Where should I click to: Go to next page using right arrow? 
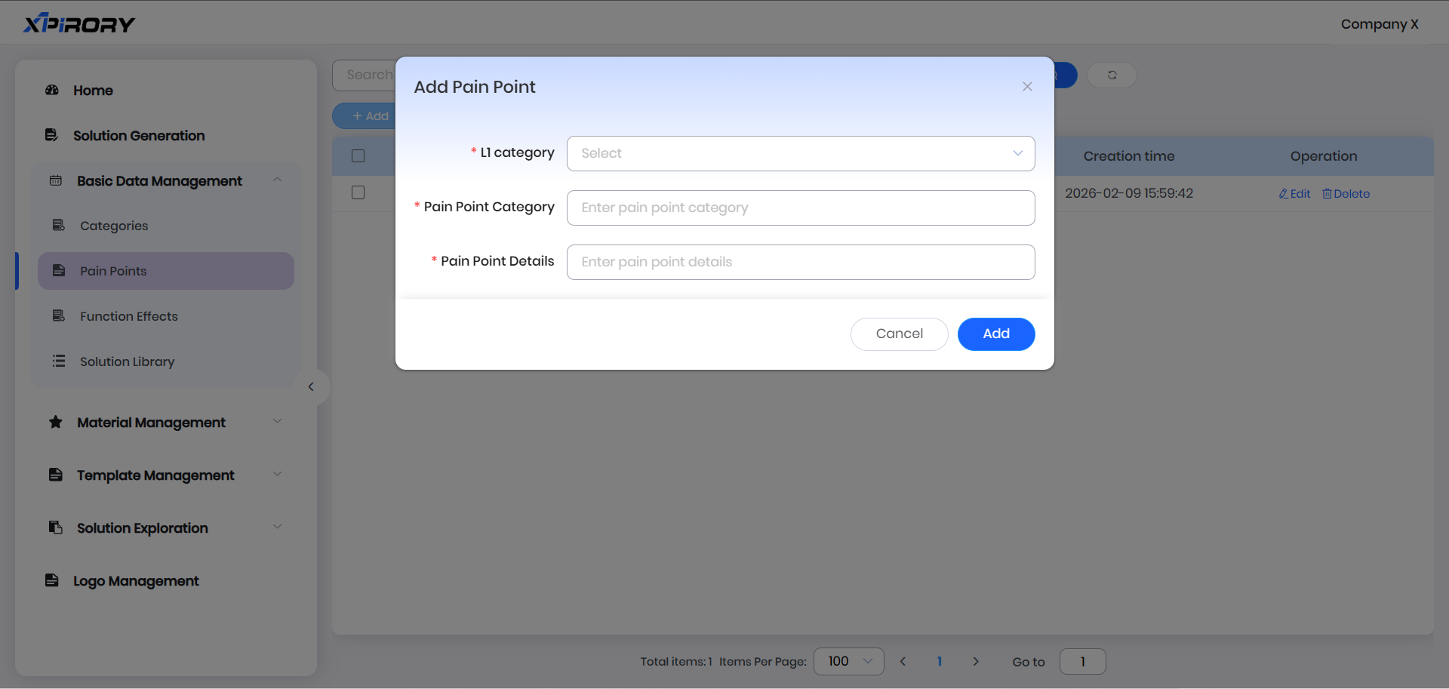975,661
